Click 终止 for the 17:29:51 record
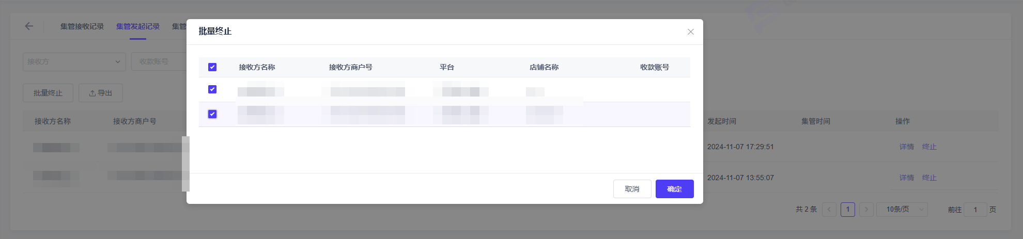The height and width of the screenshot is (239, 1023). pos(929,147)
